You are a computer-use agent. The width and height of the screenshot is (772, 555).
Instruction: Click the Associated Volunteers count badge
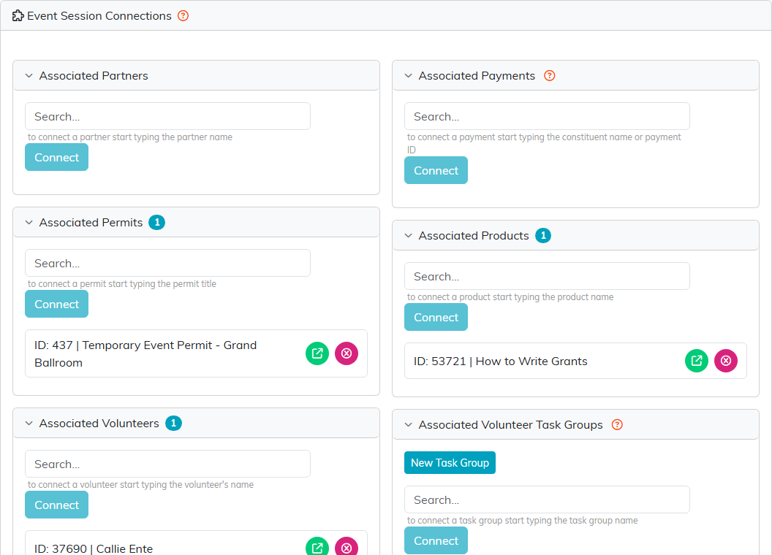173,423
